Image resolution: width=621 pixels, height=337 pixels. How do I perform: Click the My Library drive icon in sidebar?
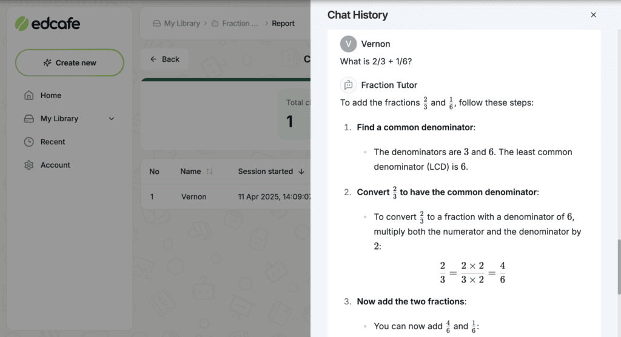tap(29, 119)
